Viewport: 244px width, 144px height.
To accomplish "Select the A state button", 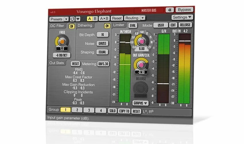I will pyautogui.click(x=90, y=19).
